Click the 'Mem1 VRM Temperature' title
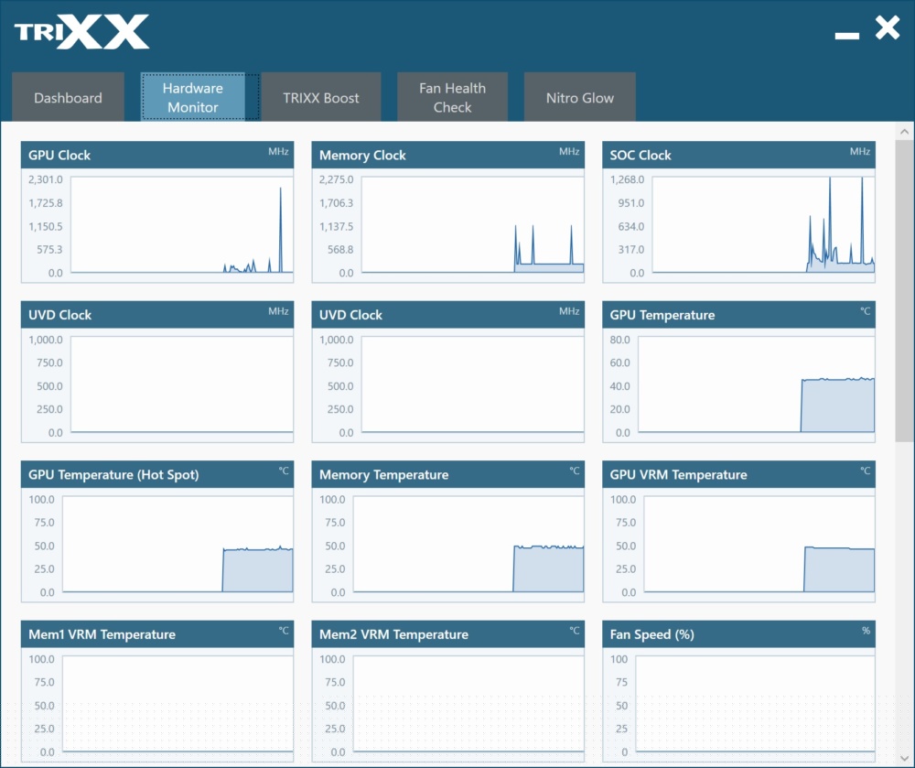The width and height of the screenshot is (915, 768). coord(102,634)
